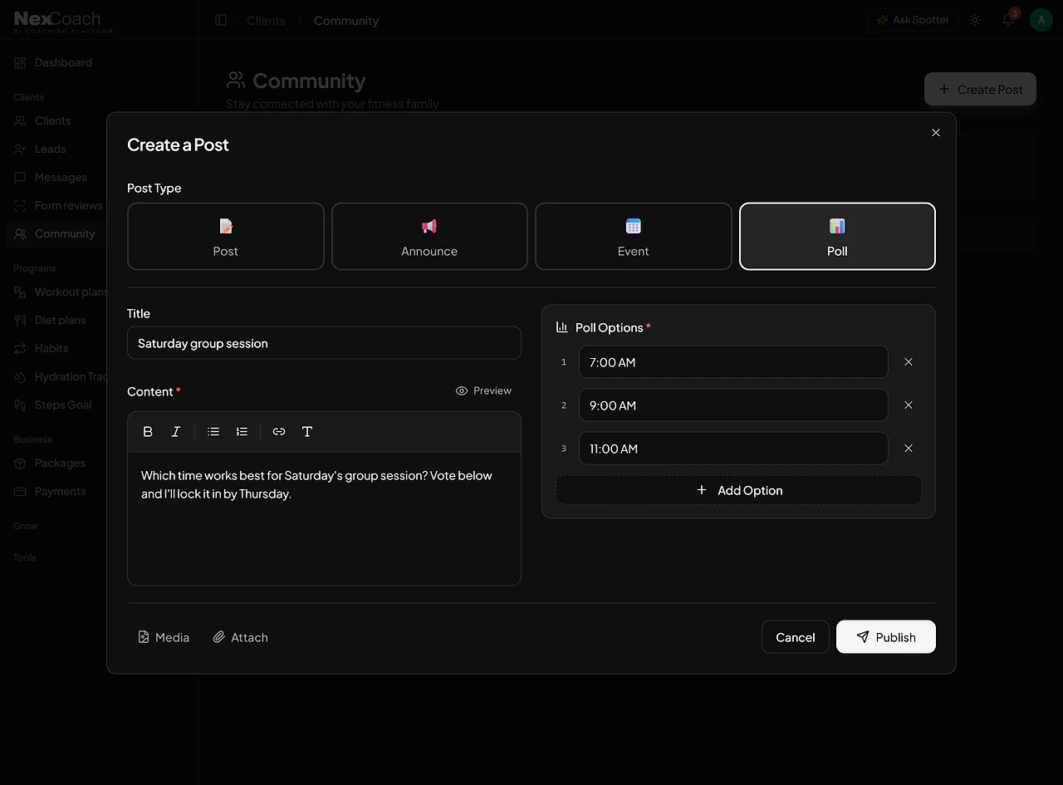Open Ask Spotter assistant

(914, 20)
